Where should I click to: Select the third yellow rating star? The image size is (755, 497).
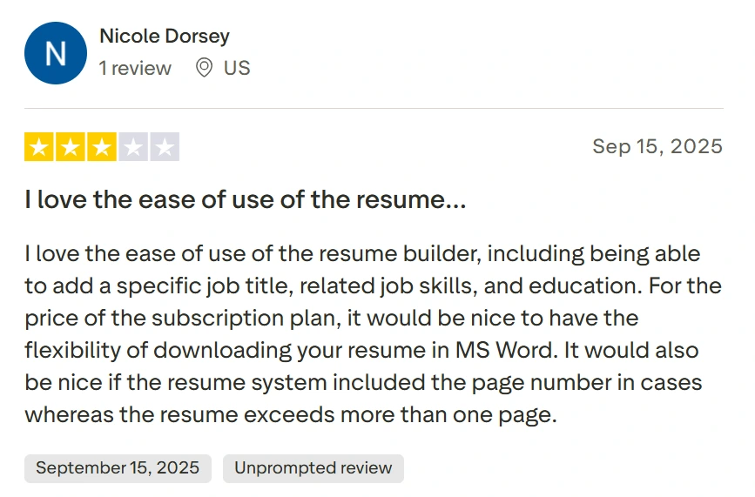tap(102, 147)
